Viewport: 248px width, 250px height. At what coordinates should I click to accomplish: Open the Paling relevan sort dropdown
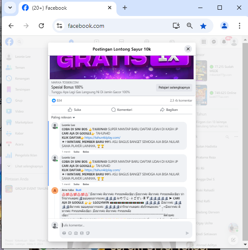(x=63, y=117)
